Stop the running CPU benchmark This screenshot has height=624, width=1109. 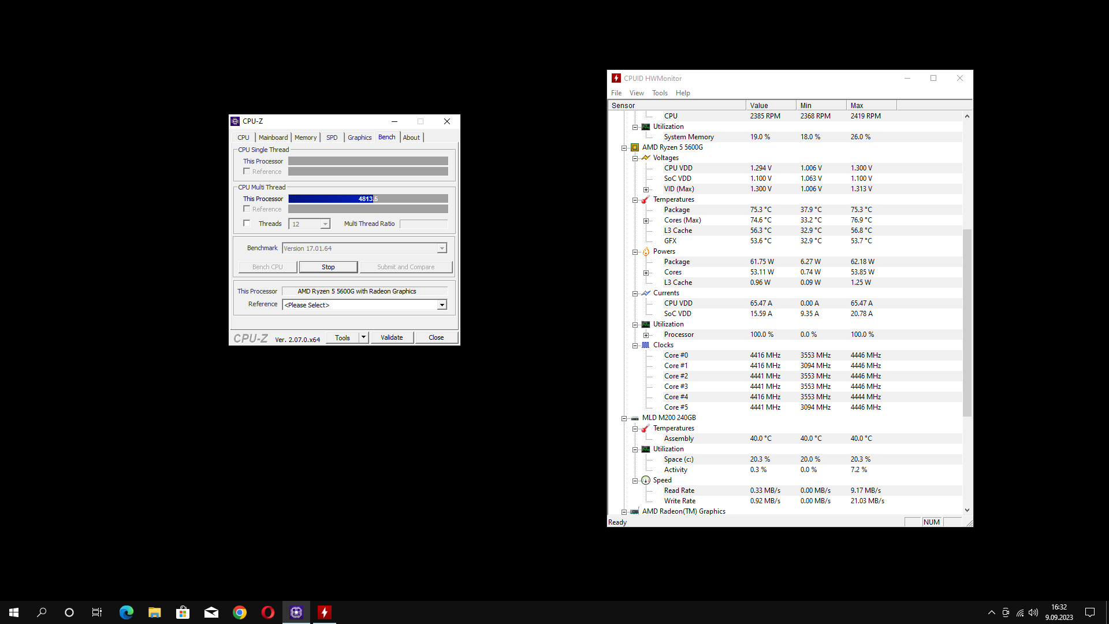point(328,267)
